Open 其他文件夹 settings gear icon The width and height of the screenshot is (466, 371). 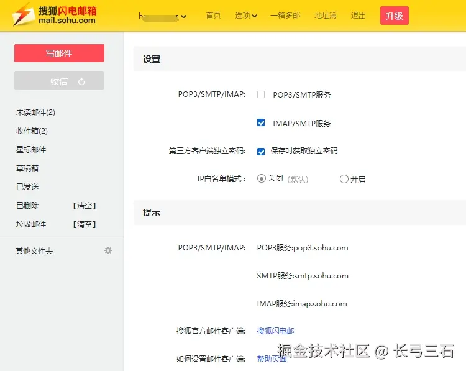108,250
